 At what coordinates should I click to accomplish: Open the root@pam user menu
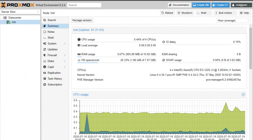pyautogui.click(x=241, y=5)
